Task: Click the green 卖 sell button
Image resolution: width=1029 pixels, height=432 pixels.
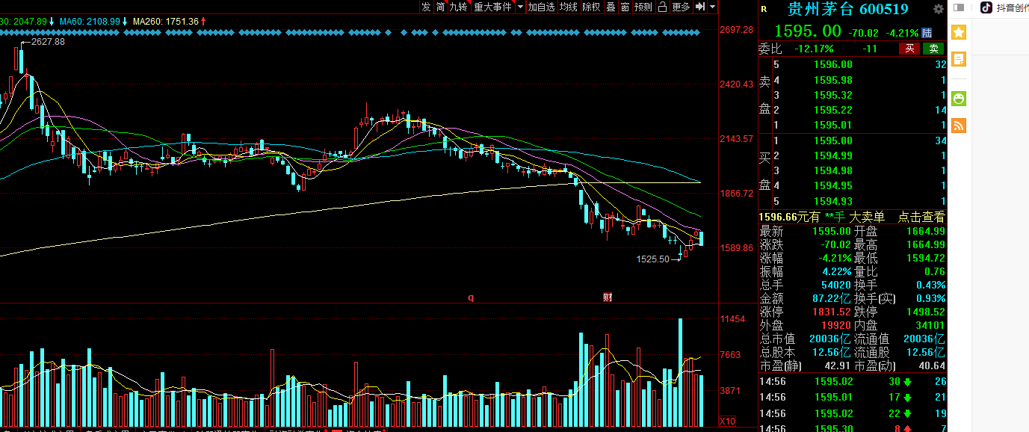Action: 933,49
